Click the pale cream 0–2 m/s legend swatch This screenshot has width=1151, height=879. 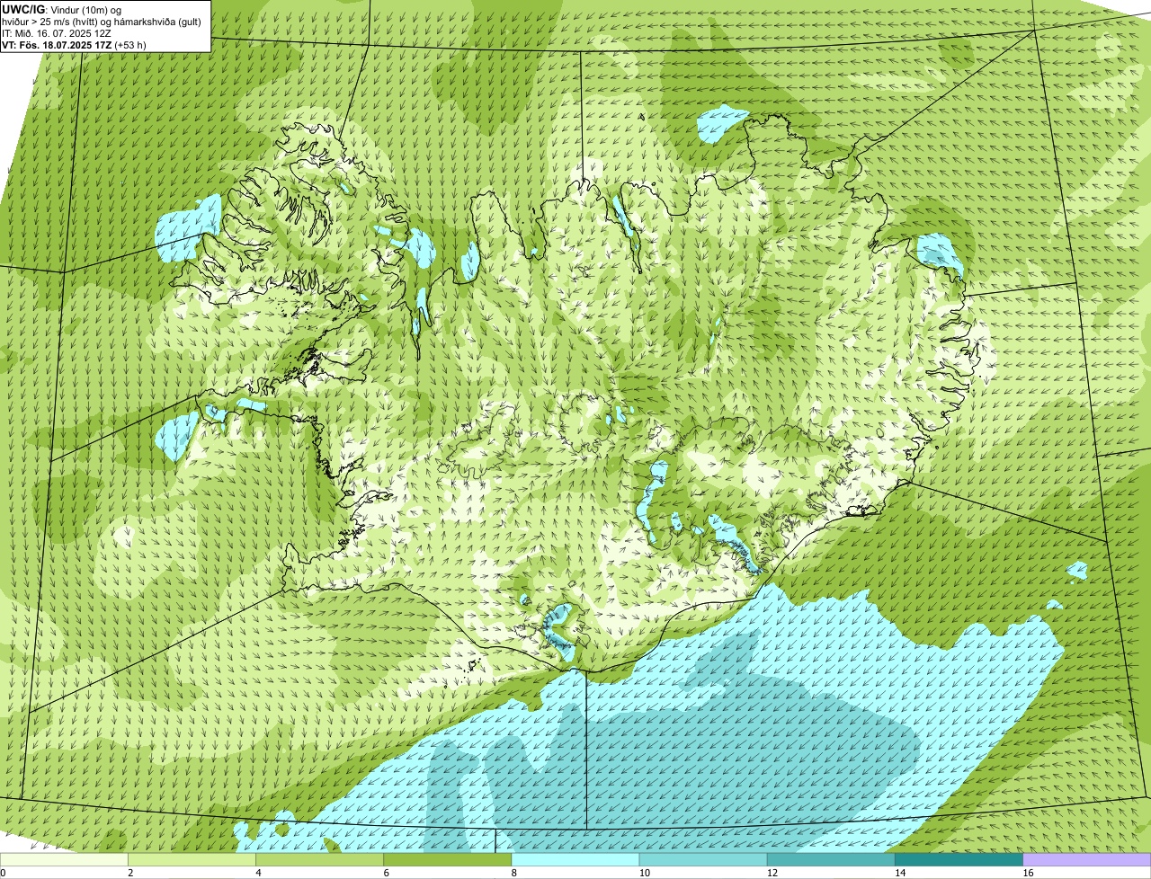[64, 859]
